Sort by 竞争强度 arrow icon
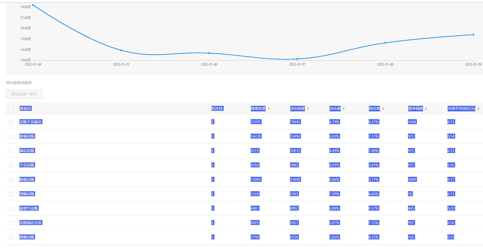 [426, 109]
